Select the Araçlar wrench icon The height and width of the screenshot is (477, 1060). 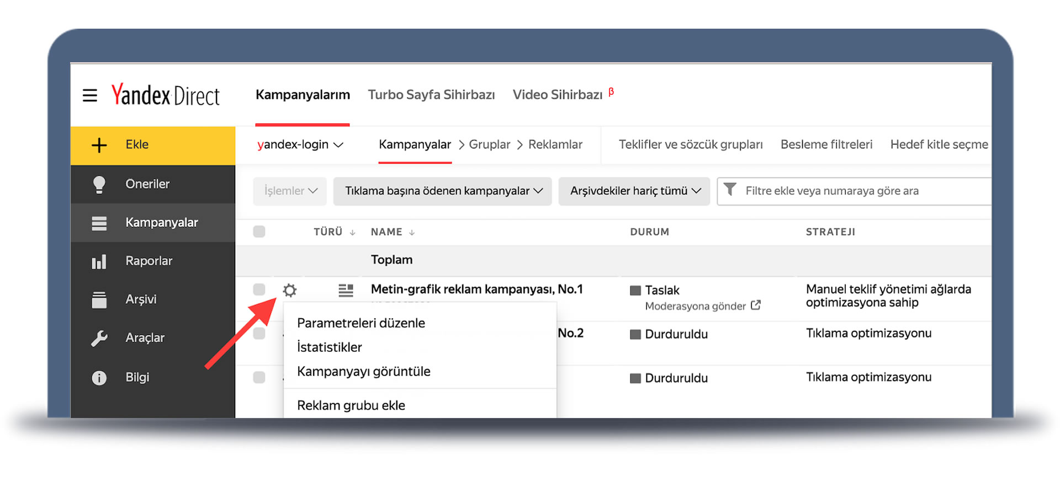pos(99,338)
